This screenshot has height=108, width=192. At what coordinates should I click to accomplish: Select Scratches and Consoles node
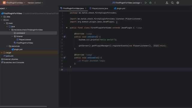pos(14,62)
